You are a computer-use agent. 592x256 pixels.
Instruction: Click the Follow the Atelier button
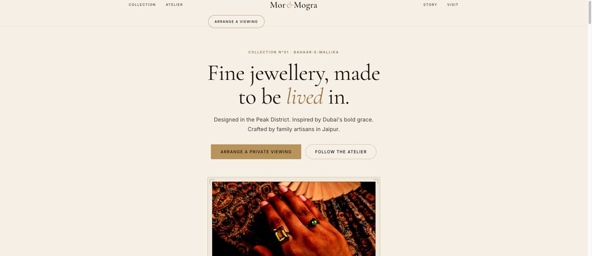[341, 152]
